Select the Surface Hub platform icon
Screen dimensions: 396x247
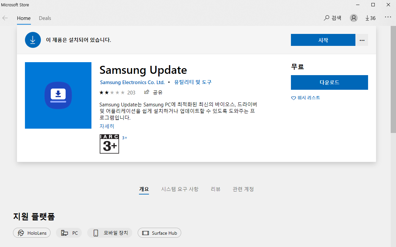(159, 233)
